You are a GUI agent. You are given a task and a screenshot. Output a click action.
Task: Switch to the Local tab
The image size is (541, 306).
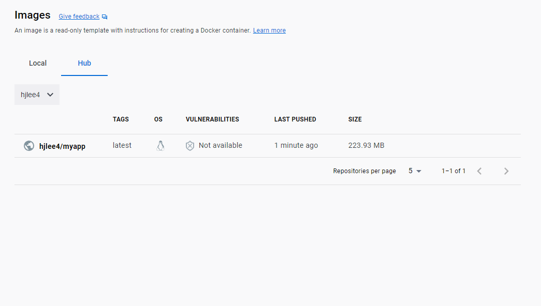click(x=38, y=63)
